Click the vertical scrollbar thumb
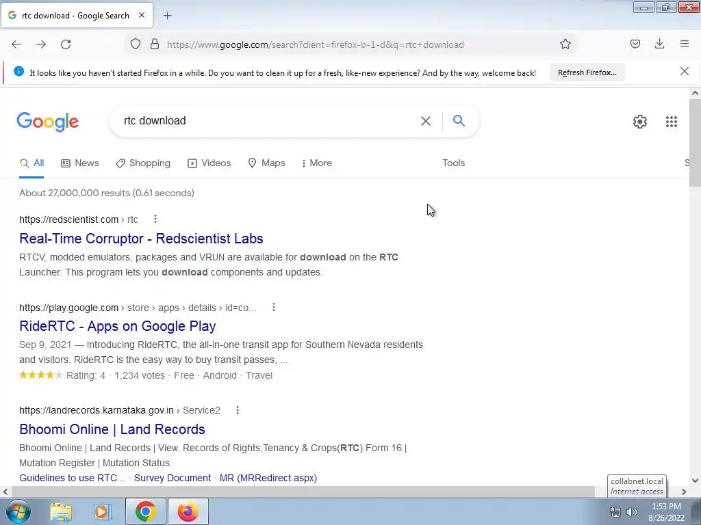Screen dimensions: 701x525 click(695, 142)
